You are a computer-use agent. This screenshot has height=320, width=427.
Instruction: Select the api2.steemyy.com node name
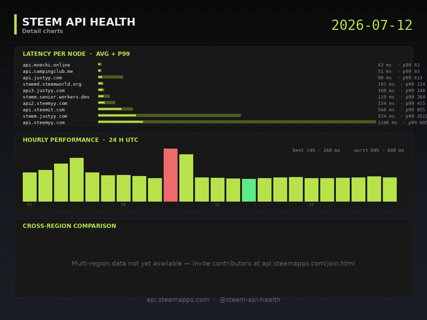45,103
